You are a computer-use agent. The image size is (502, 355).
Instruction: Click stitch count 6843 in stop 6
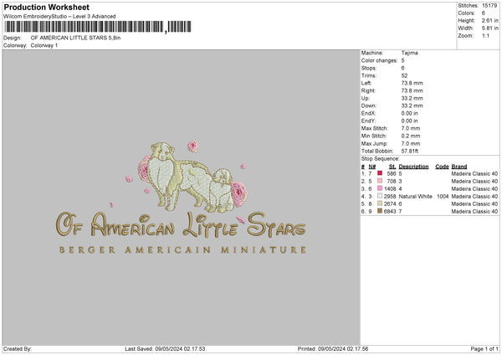390,211
